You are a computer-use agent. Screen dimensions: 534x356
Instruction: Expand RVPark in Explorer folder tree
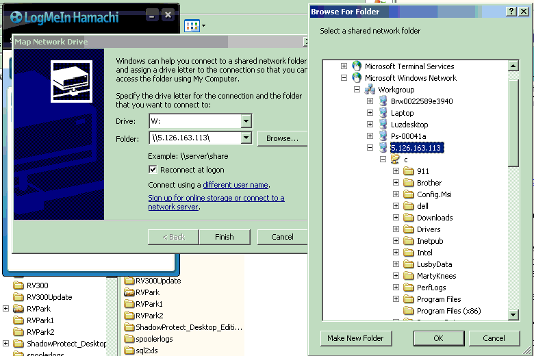(x=5, y=308)
